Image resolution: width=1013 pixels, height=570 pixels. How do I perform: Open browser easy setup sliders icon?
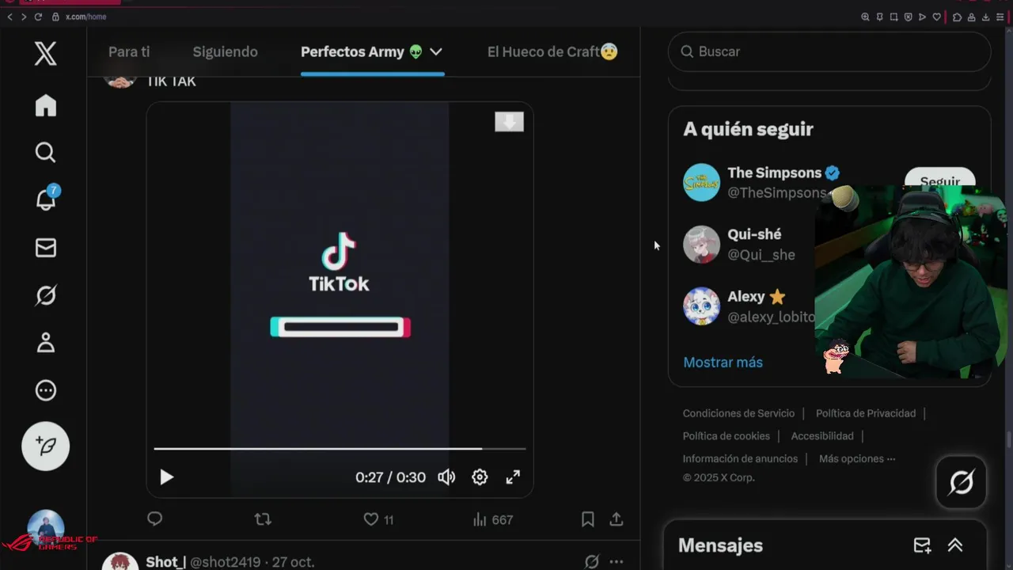(1000, 17)
